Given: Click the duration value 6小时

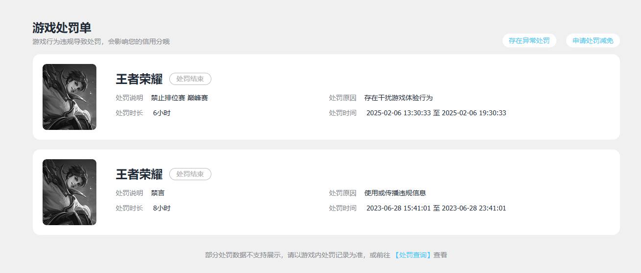Looking at the screenshot, I should point(162,113).
